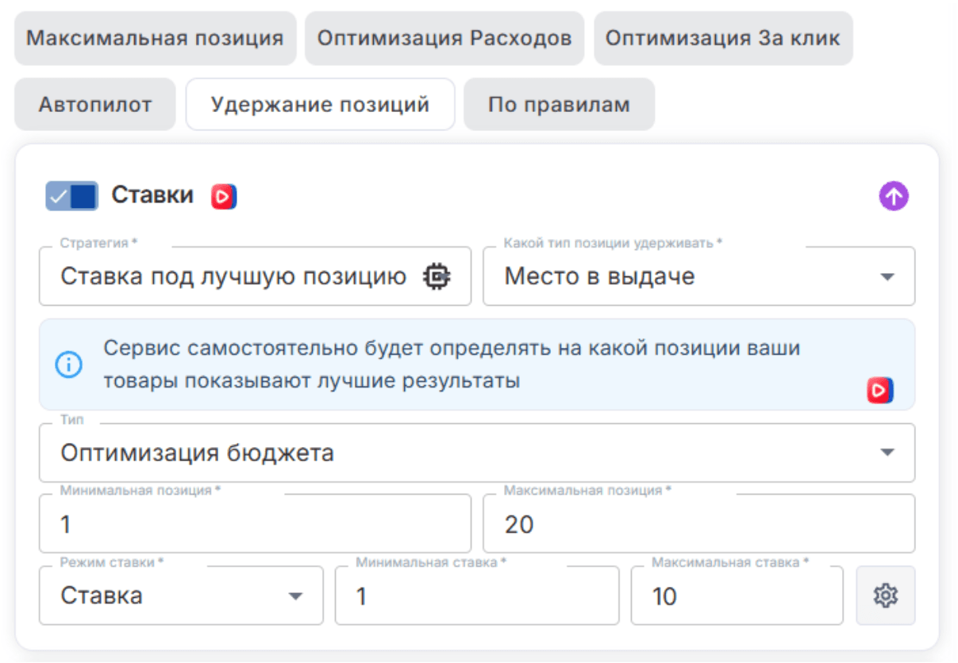Focus the Минимальная позиция input field

tap(255, 523)
